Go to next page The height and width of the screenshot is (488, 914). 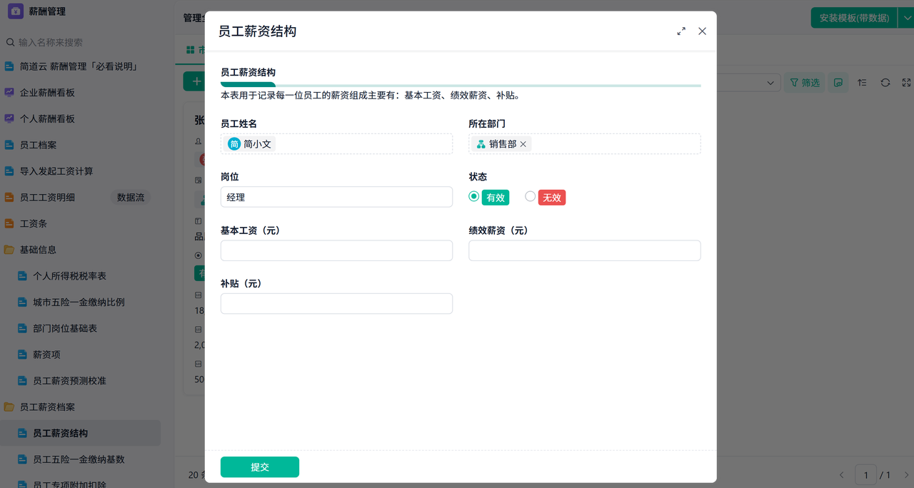click(x=907, y=474)
